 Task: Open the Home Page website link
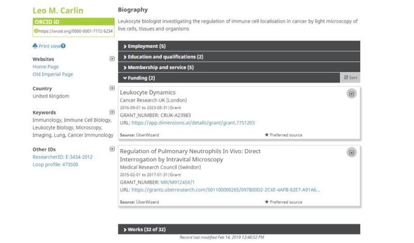coord(46,67)
